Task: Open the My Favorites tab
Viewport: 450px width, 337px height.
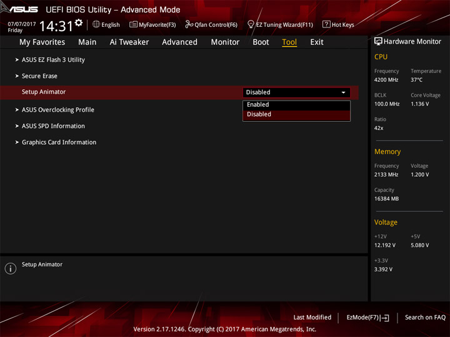Action: 42,42
